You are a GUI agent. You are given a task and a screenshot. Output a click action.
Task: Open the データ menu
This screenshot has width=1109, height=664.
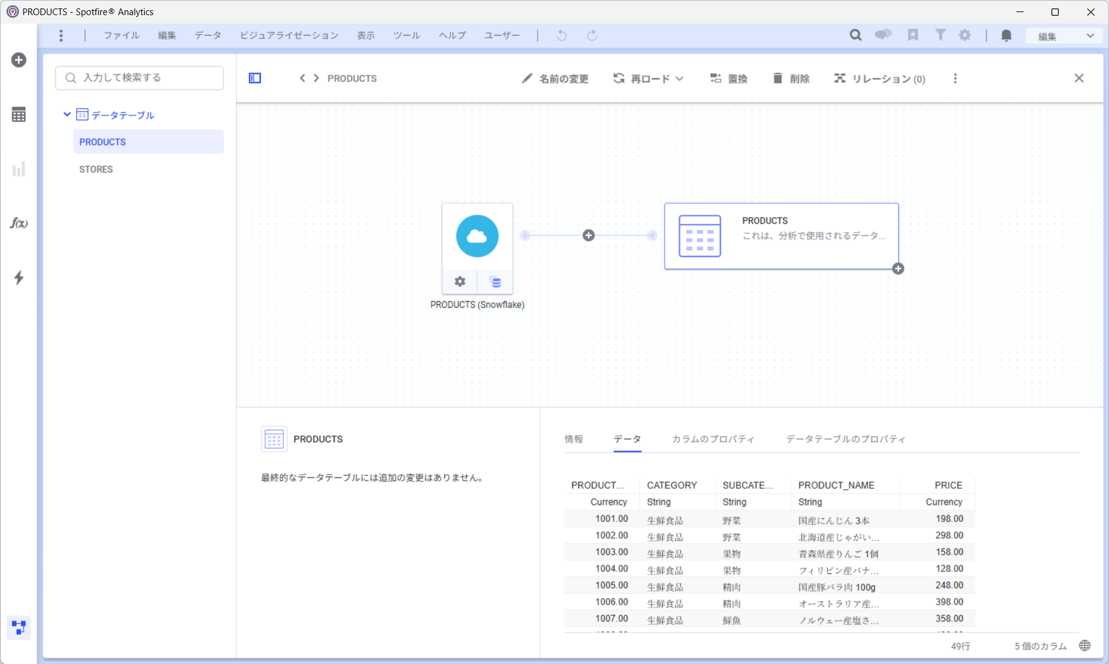click(x=208, y=36)
